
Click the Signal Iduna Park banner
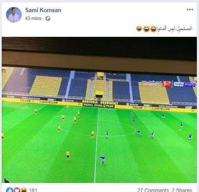99,106
